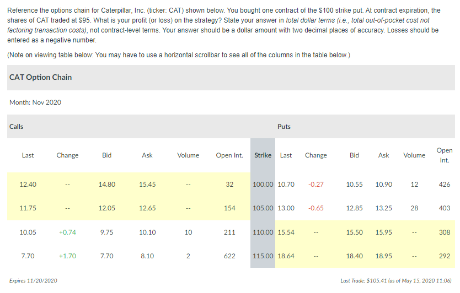Click put open interest 292

444,256
